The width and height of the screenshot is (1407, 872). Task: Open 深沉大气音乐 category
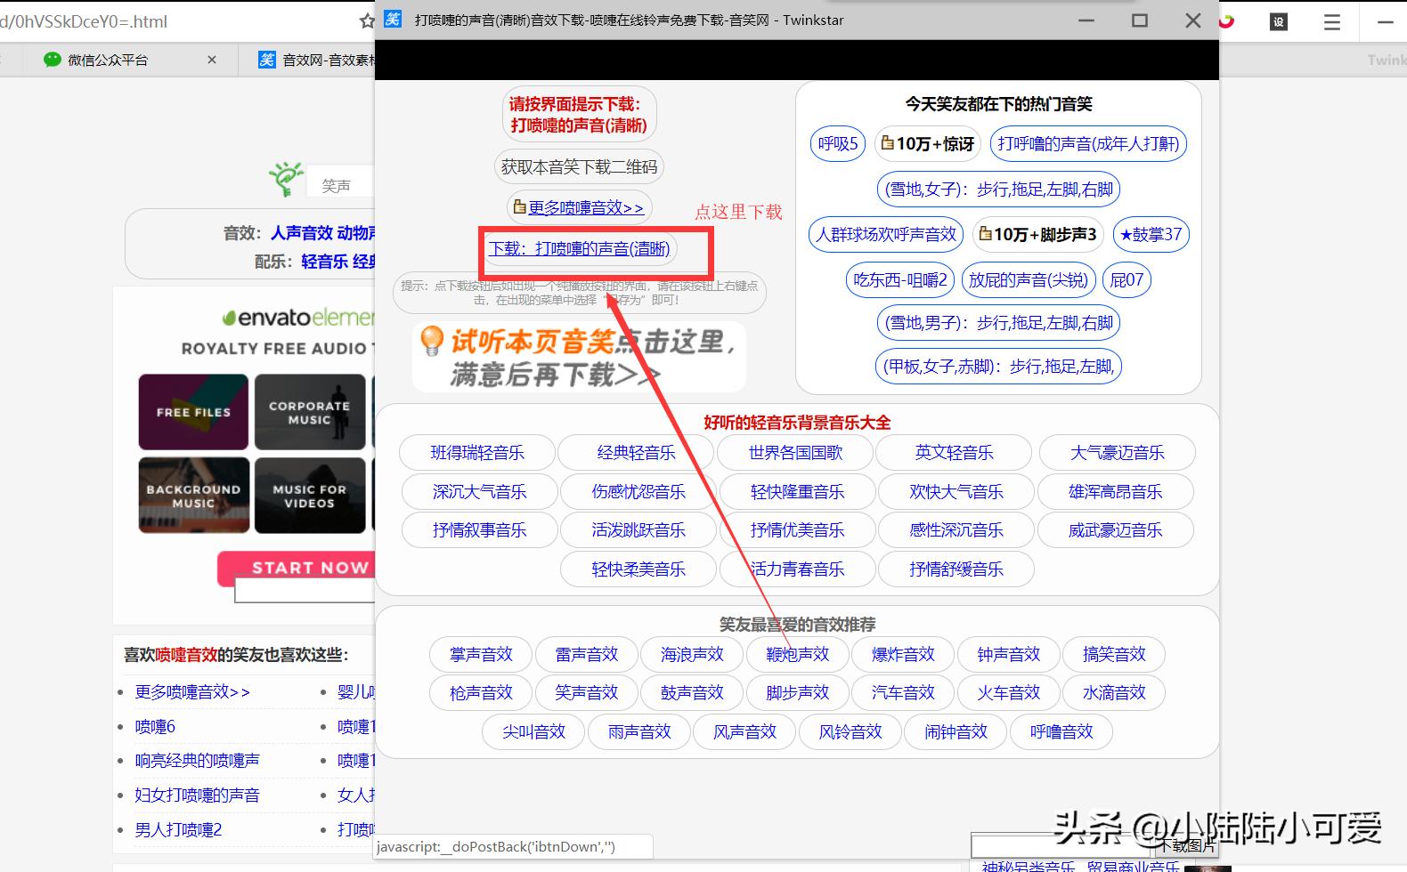point(479,492)
